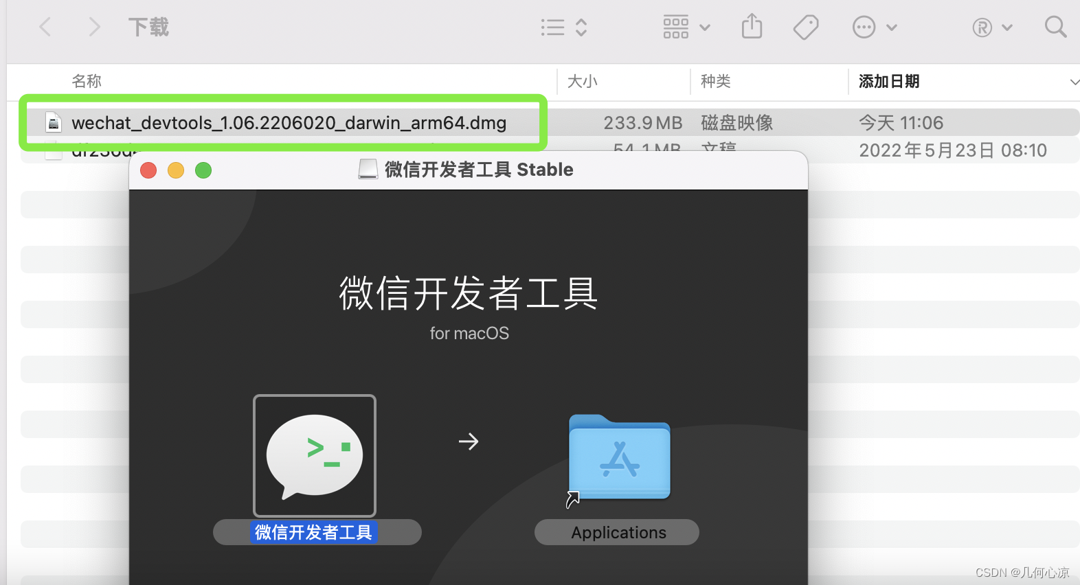This screenshot has width=1080, height=585.
Task: Sort by 添加日期 column header
Action: 889,81
